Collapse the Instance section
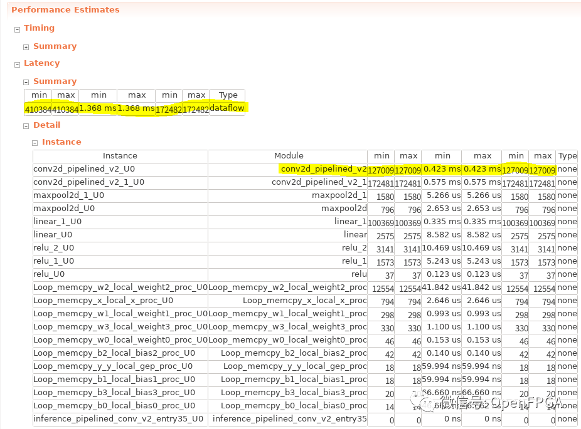The width and height of the screenshot is (581, 429). click(x=35, y=143)
